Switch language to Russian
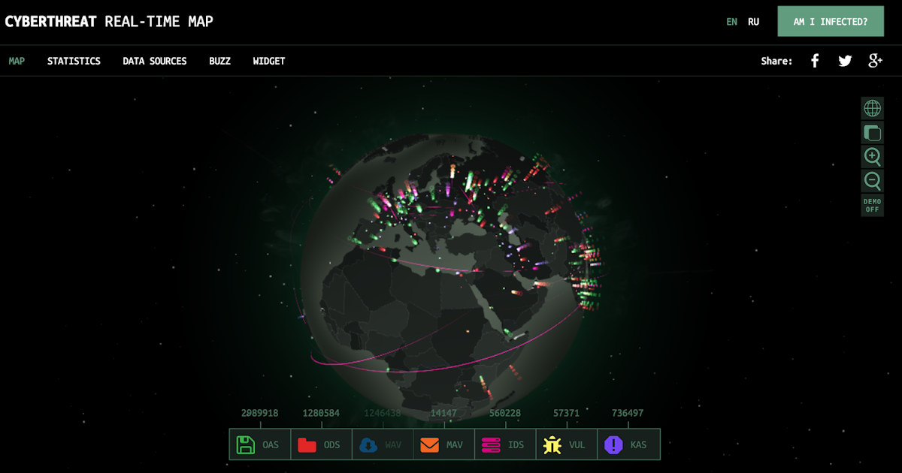 (x=753, y=22)
